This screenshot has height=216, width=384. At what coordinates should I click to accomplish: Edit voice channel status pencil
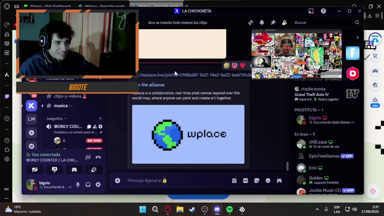101,132
